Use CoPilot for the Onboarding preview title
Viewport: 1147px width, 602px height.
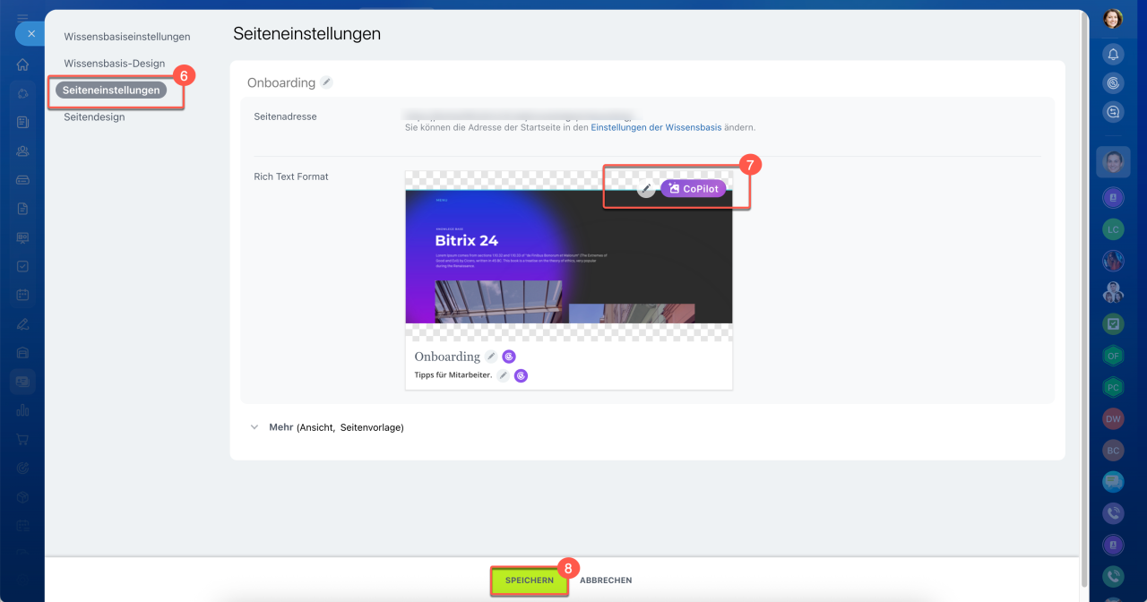tap(509, 357)
